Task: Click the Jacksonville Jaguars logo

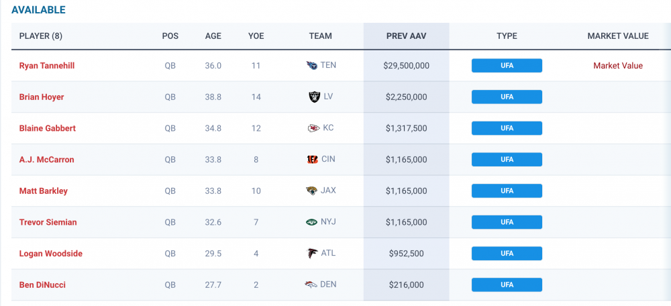Action: click(x=311, y=191)
